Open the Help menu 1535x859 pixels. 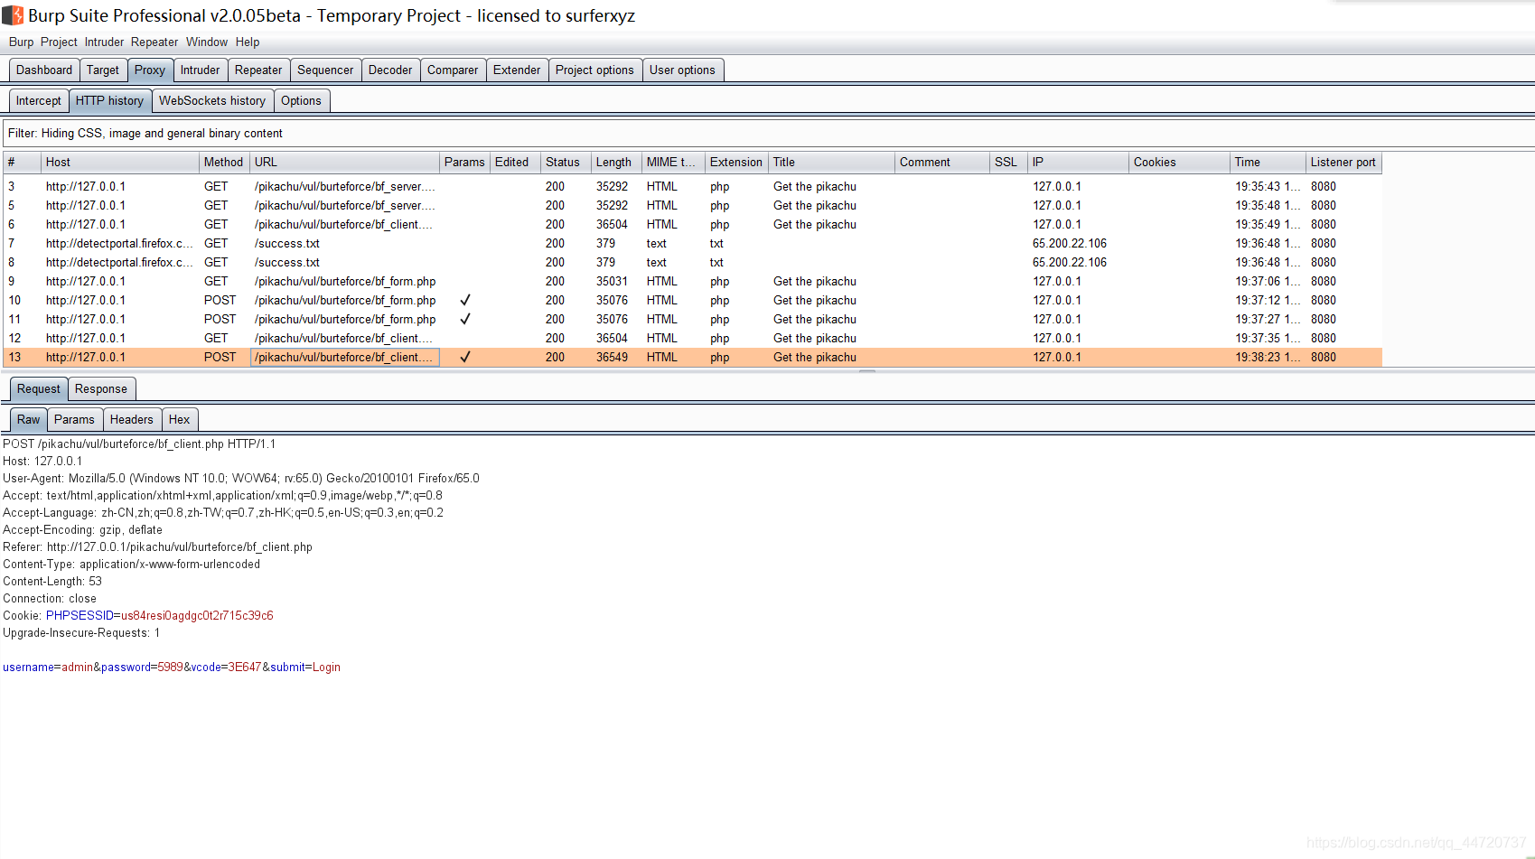(248, 42)
